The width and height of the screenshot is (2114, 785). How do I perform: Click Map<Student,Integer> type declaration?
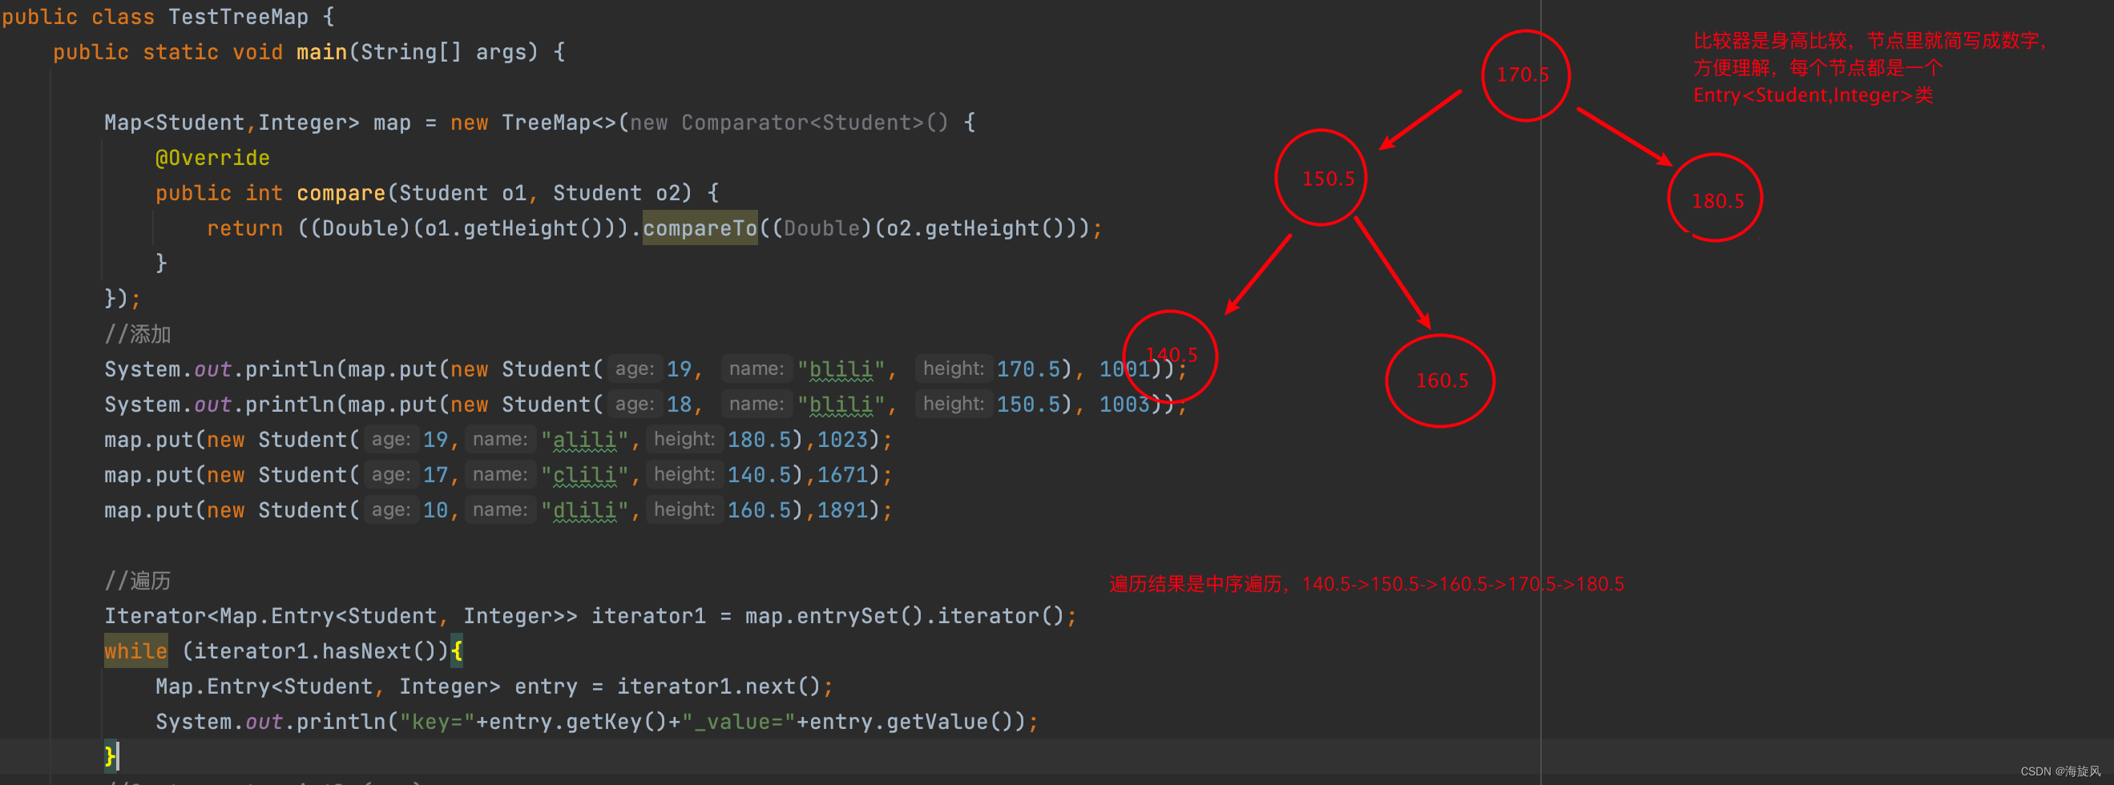(x=232, y=123)
